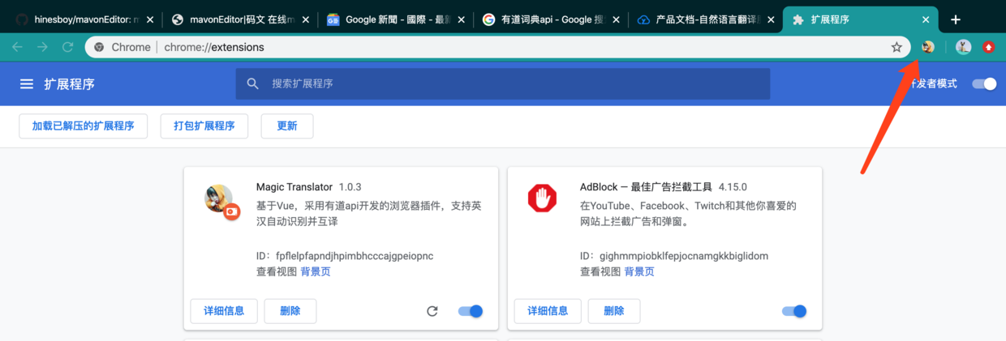Click the Magic Translator version 1.0.3
Screen dimensions: 1006x341
tap(350, 186)
